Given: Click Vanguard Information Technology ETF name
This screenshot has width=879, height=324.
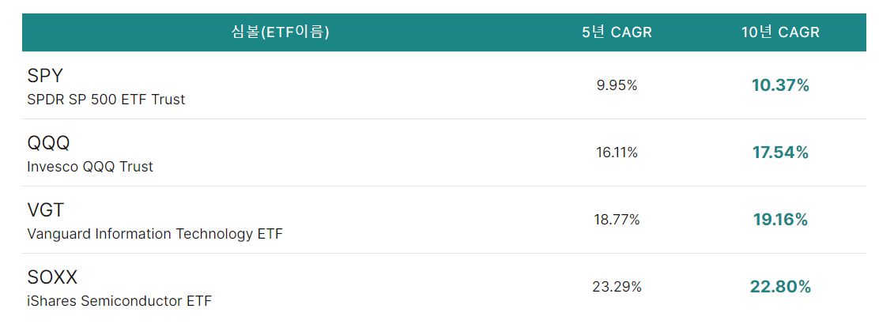Looking at the screenshot, I should [155, 234].
